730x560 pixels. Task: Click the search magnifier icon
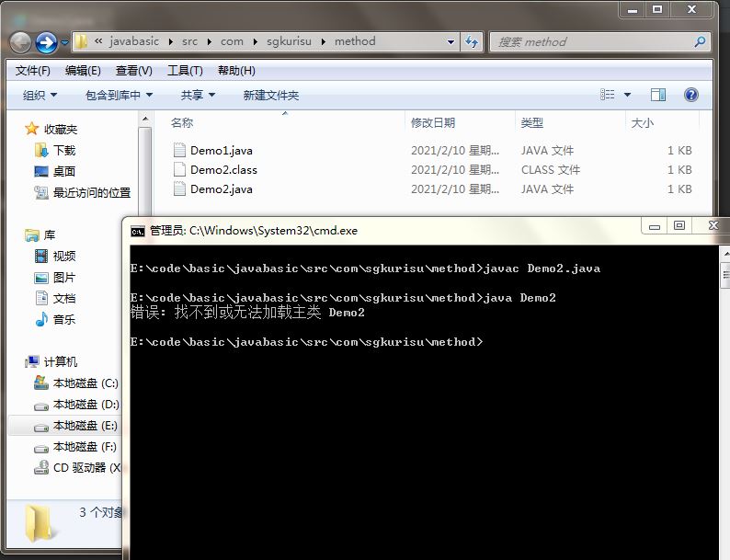point(700,42)
